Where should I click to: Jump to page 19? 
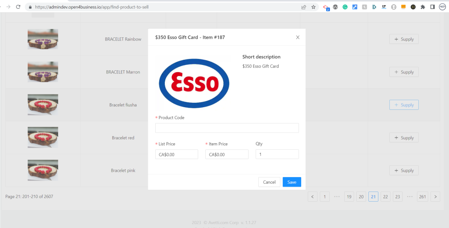click(x=349, y=197)
